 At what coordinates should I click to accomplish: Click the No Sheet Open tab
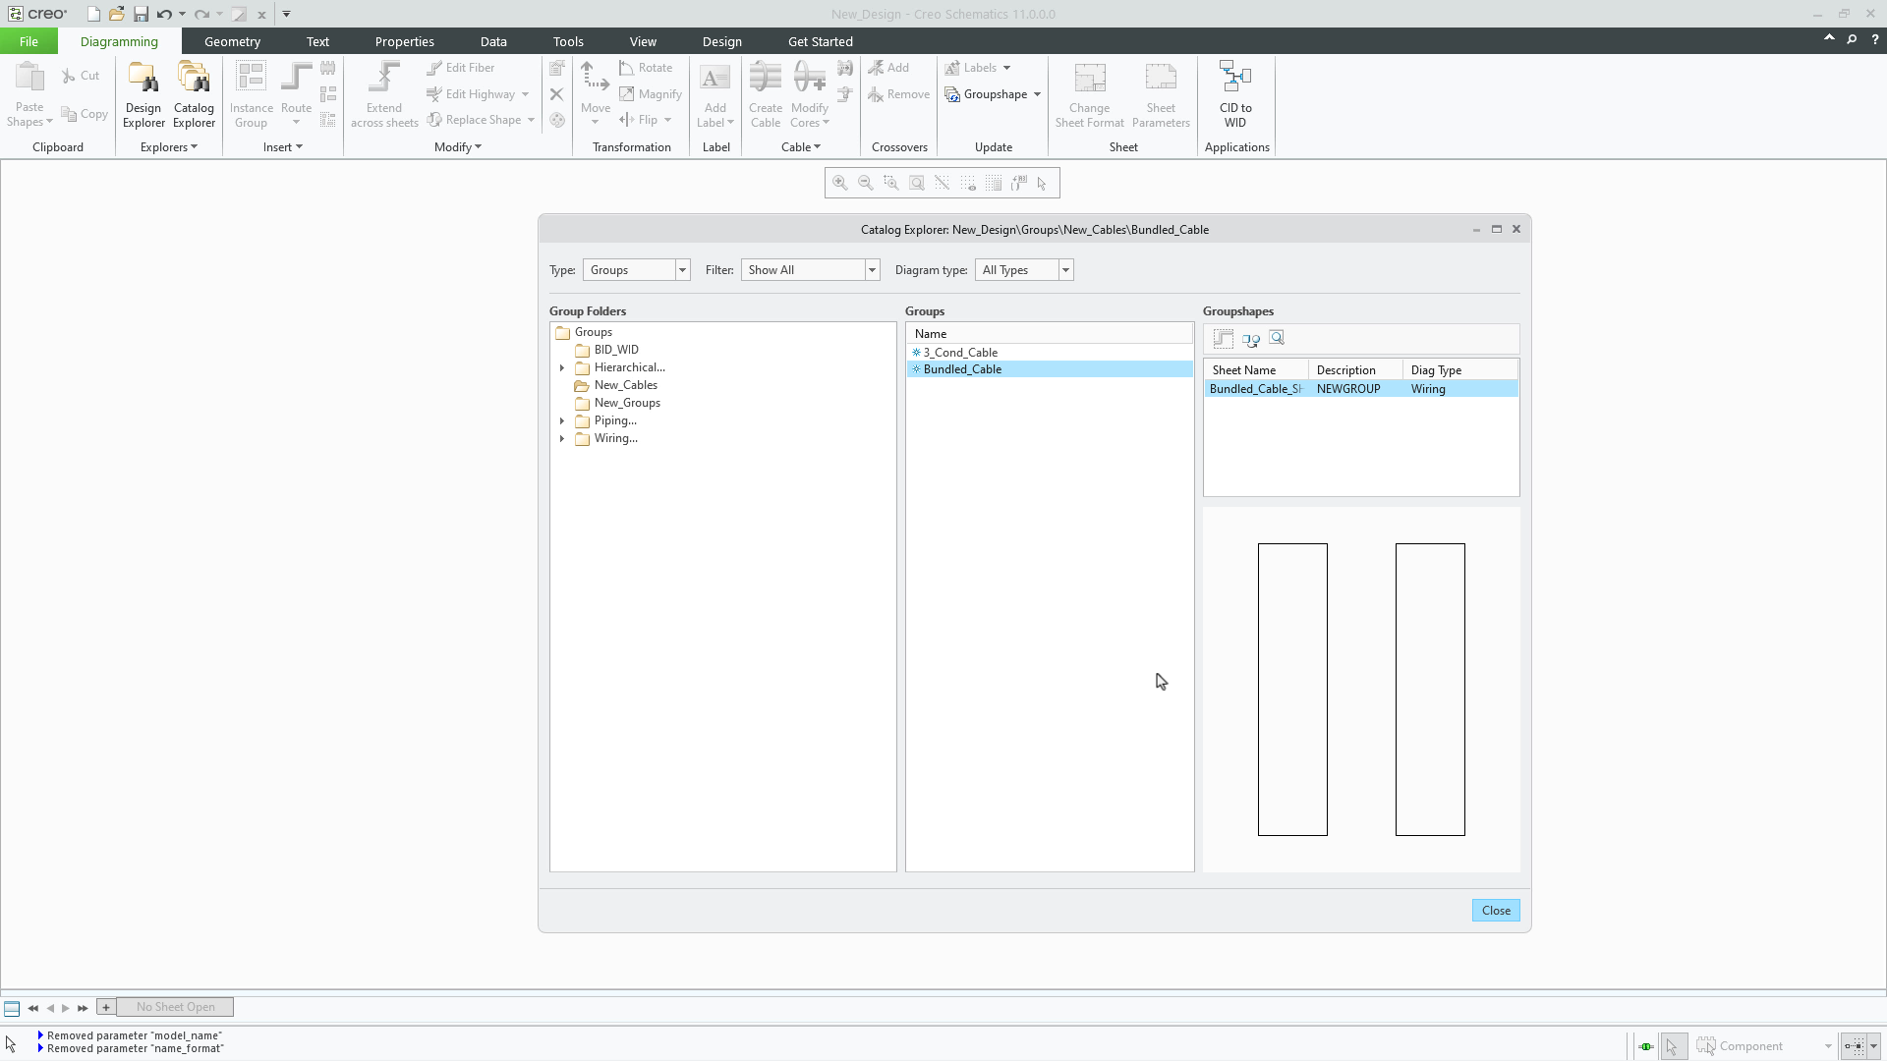pyautogui.click(x=175, y=1007)
